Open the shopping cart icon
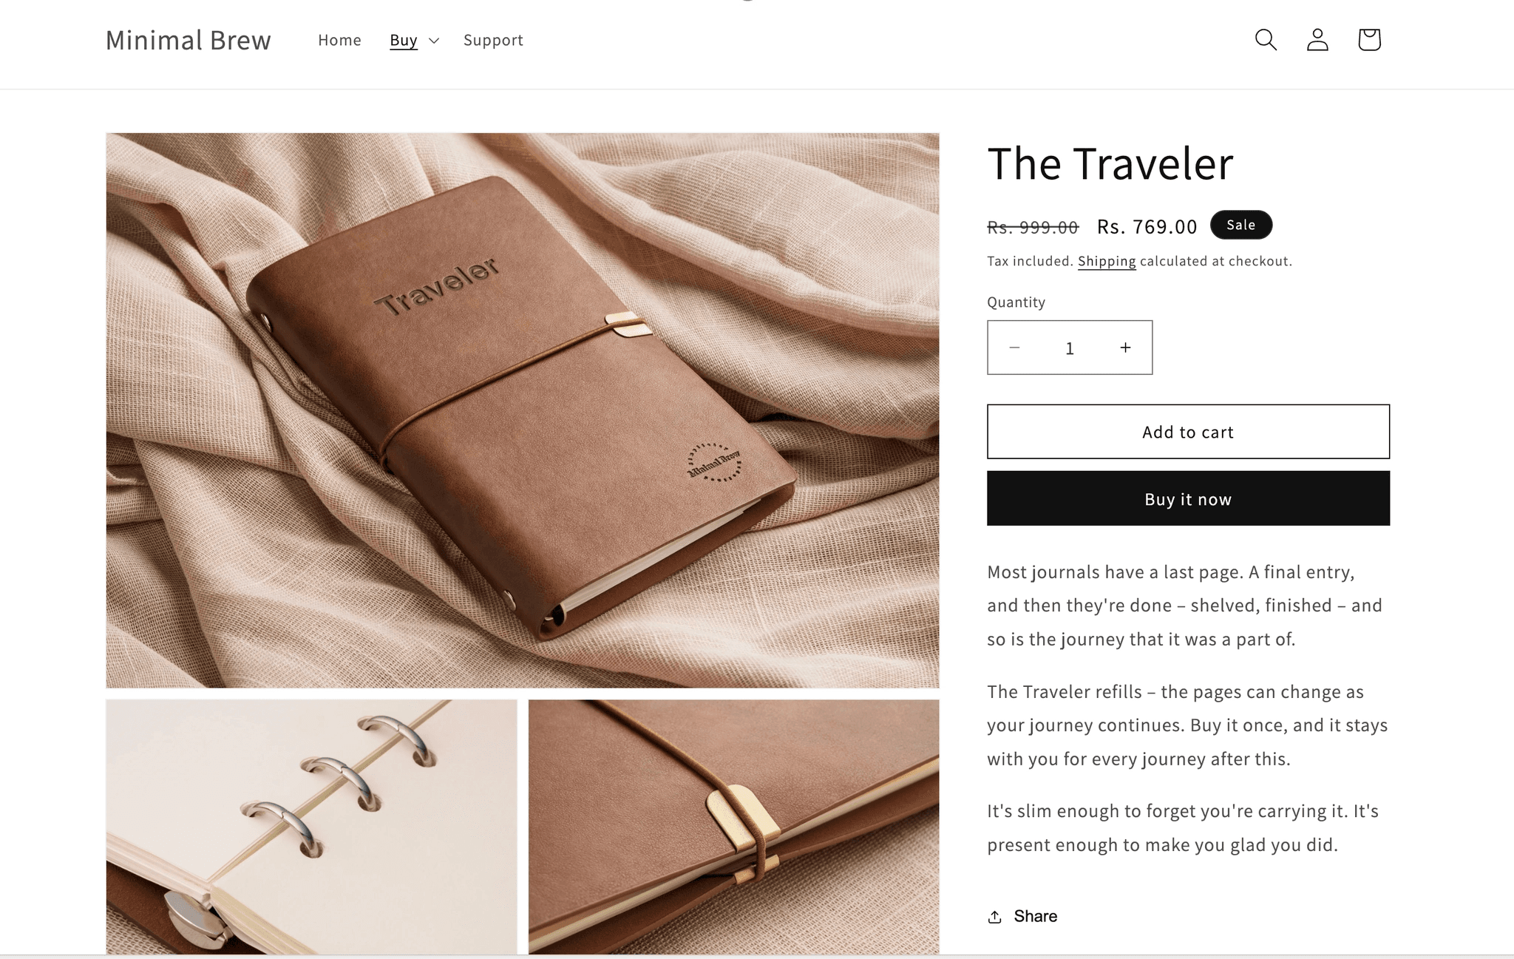The height and width of the screenshot is (959, 1514). (x=1369, y=40)
